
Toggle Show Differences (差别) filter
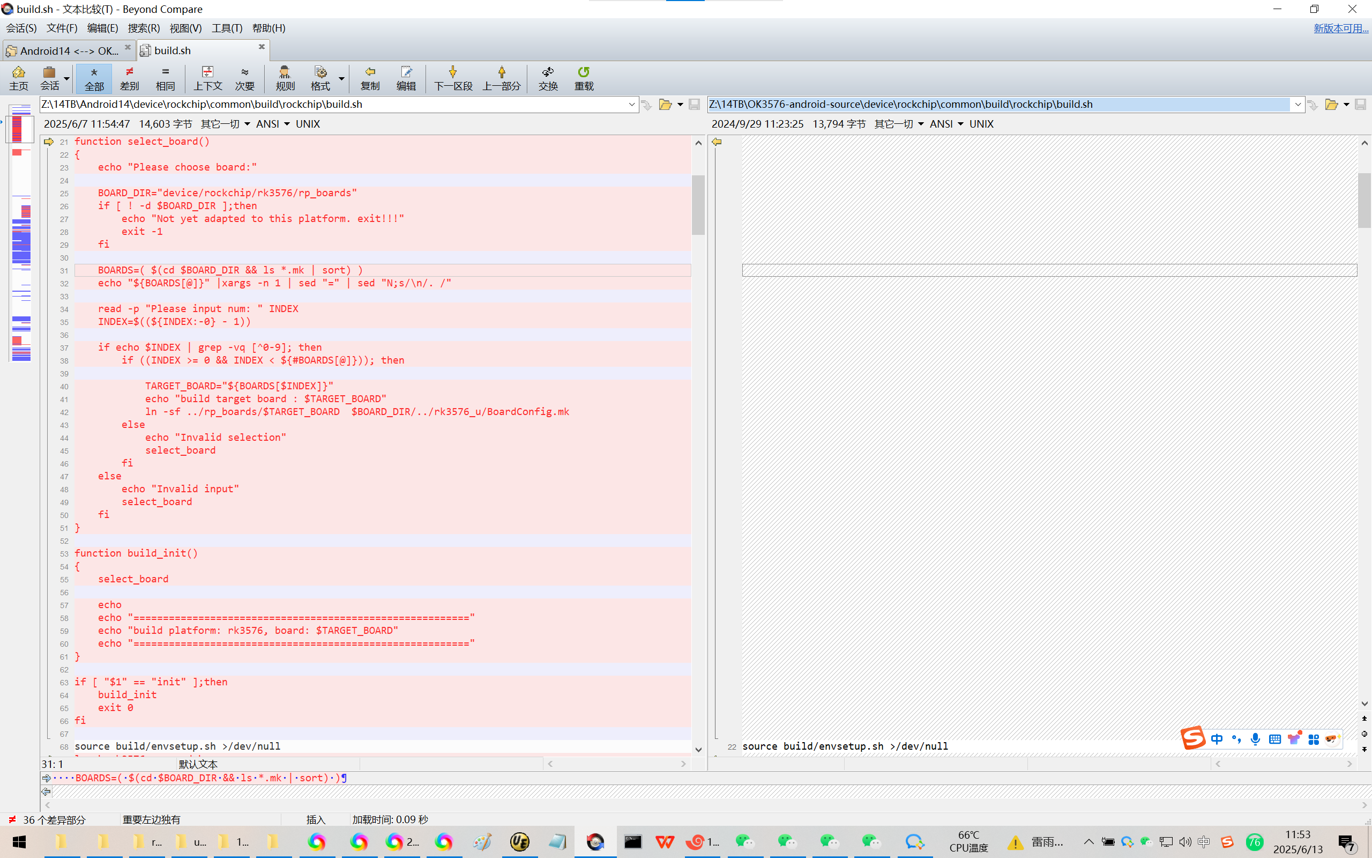click(x=129, y=78)
